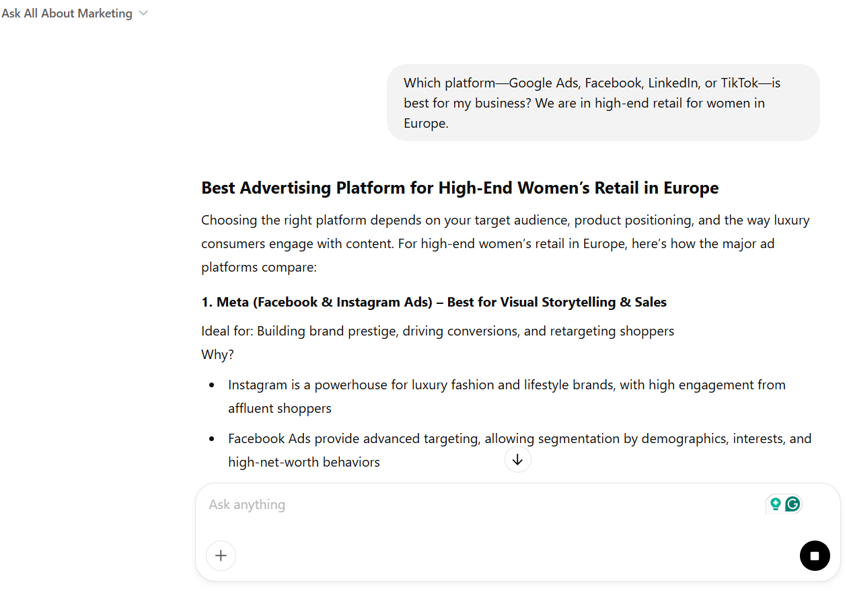The width and height of the screenshot is (847, 591).
Task: Click the scroll-to-bottom down arrow
Action: pyautogui.click(x=517, y=460)
